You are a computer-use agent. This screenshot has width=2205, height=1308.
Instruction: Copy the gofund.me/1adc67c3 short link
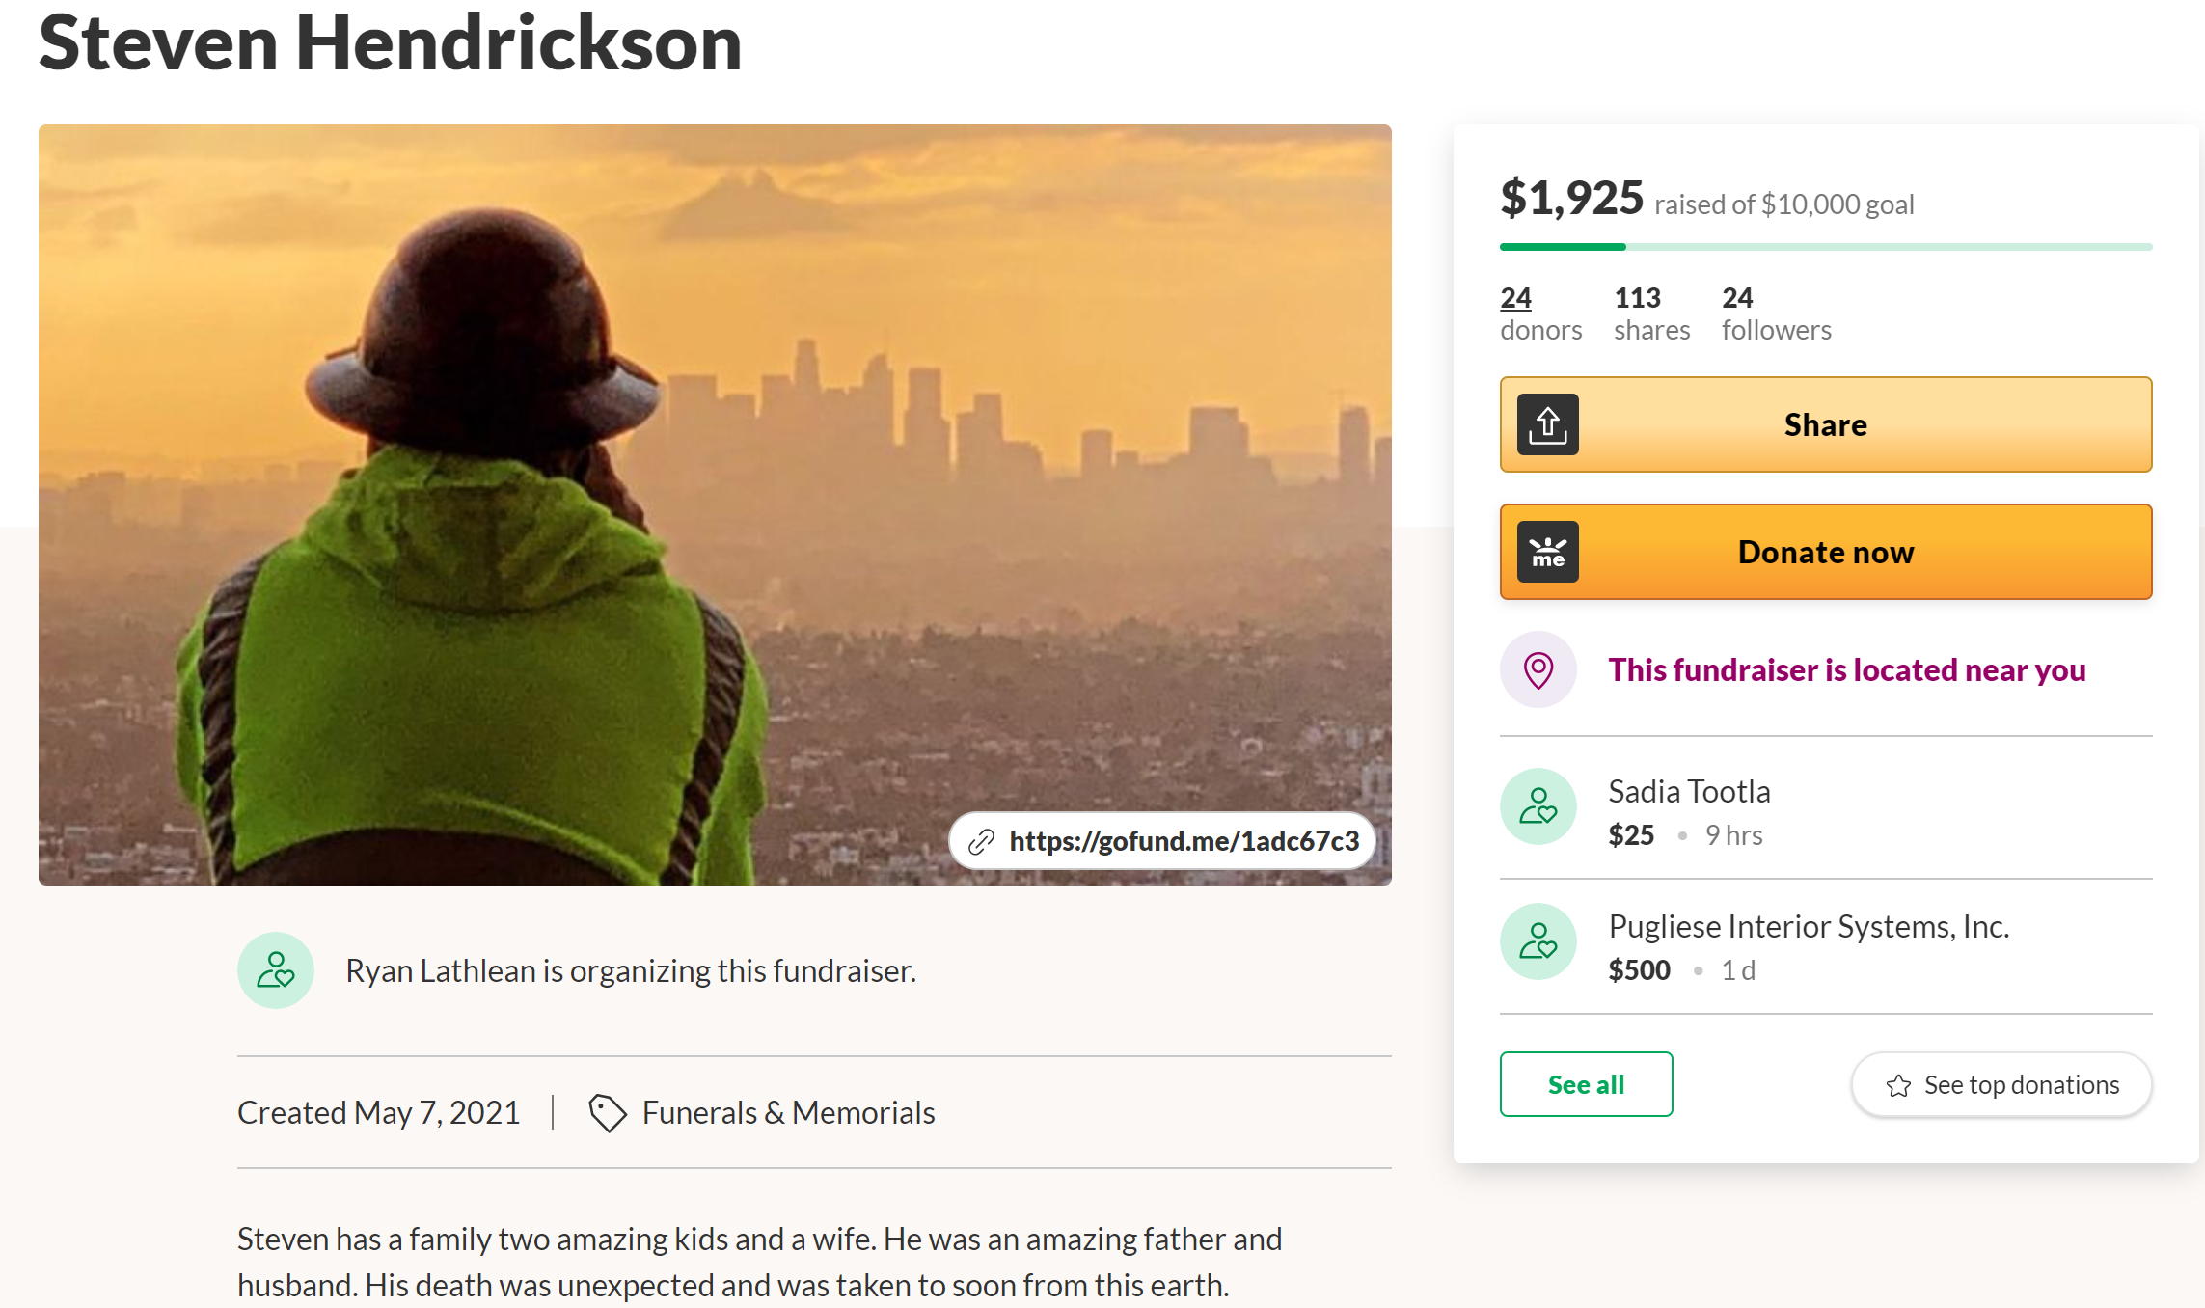point(1184,841)
